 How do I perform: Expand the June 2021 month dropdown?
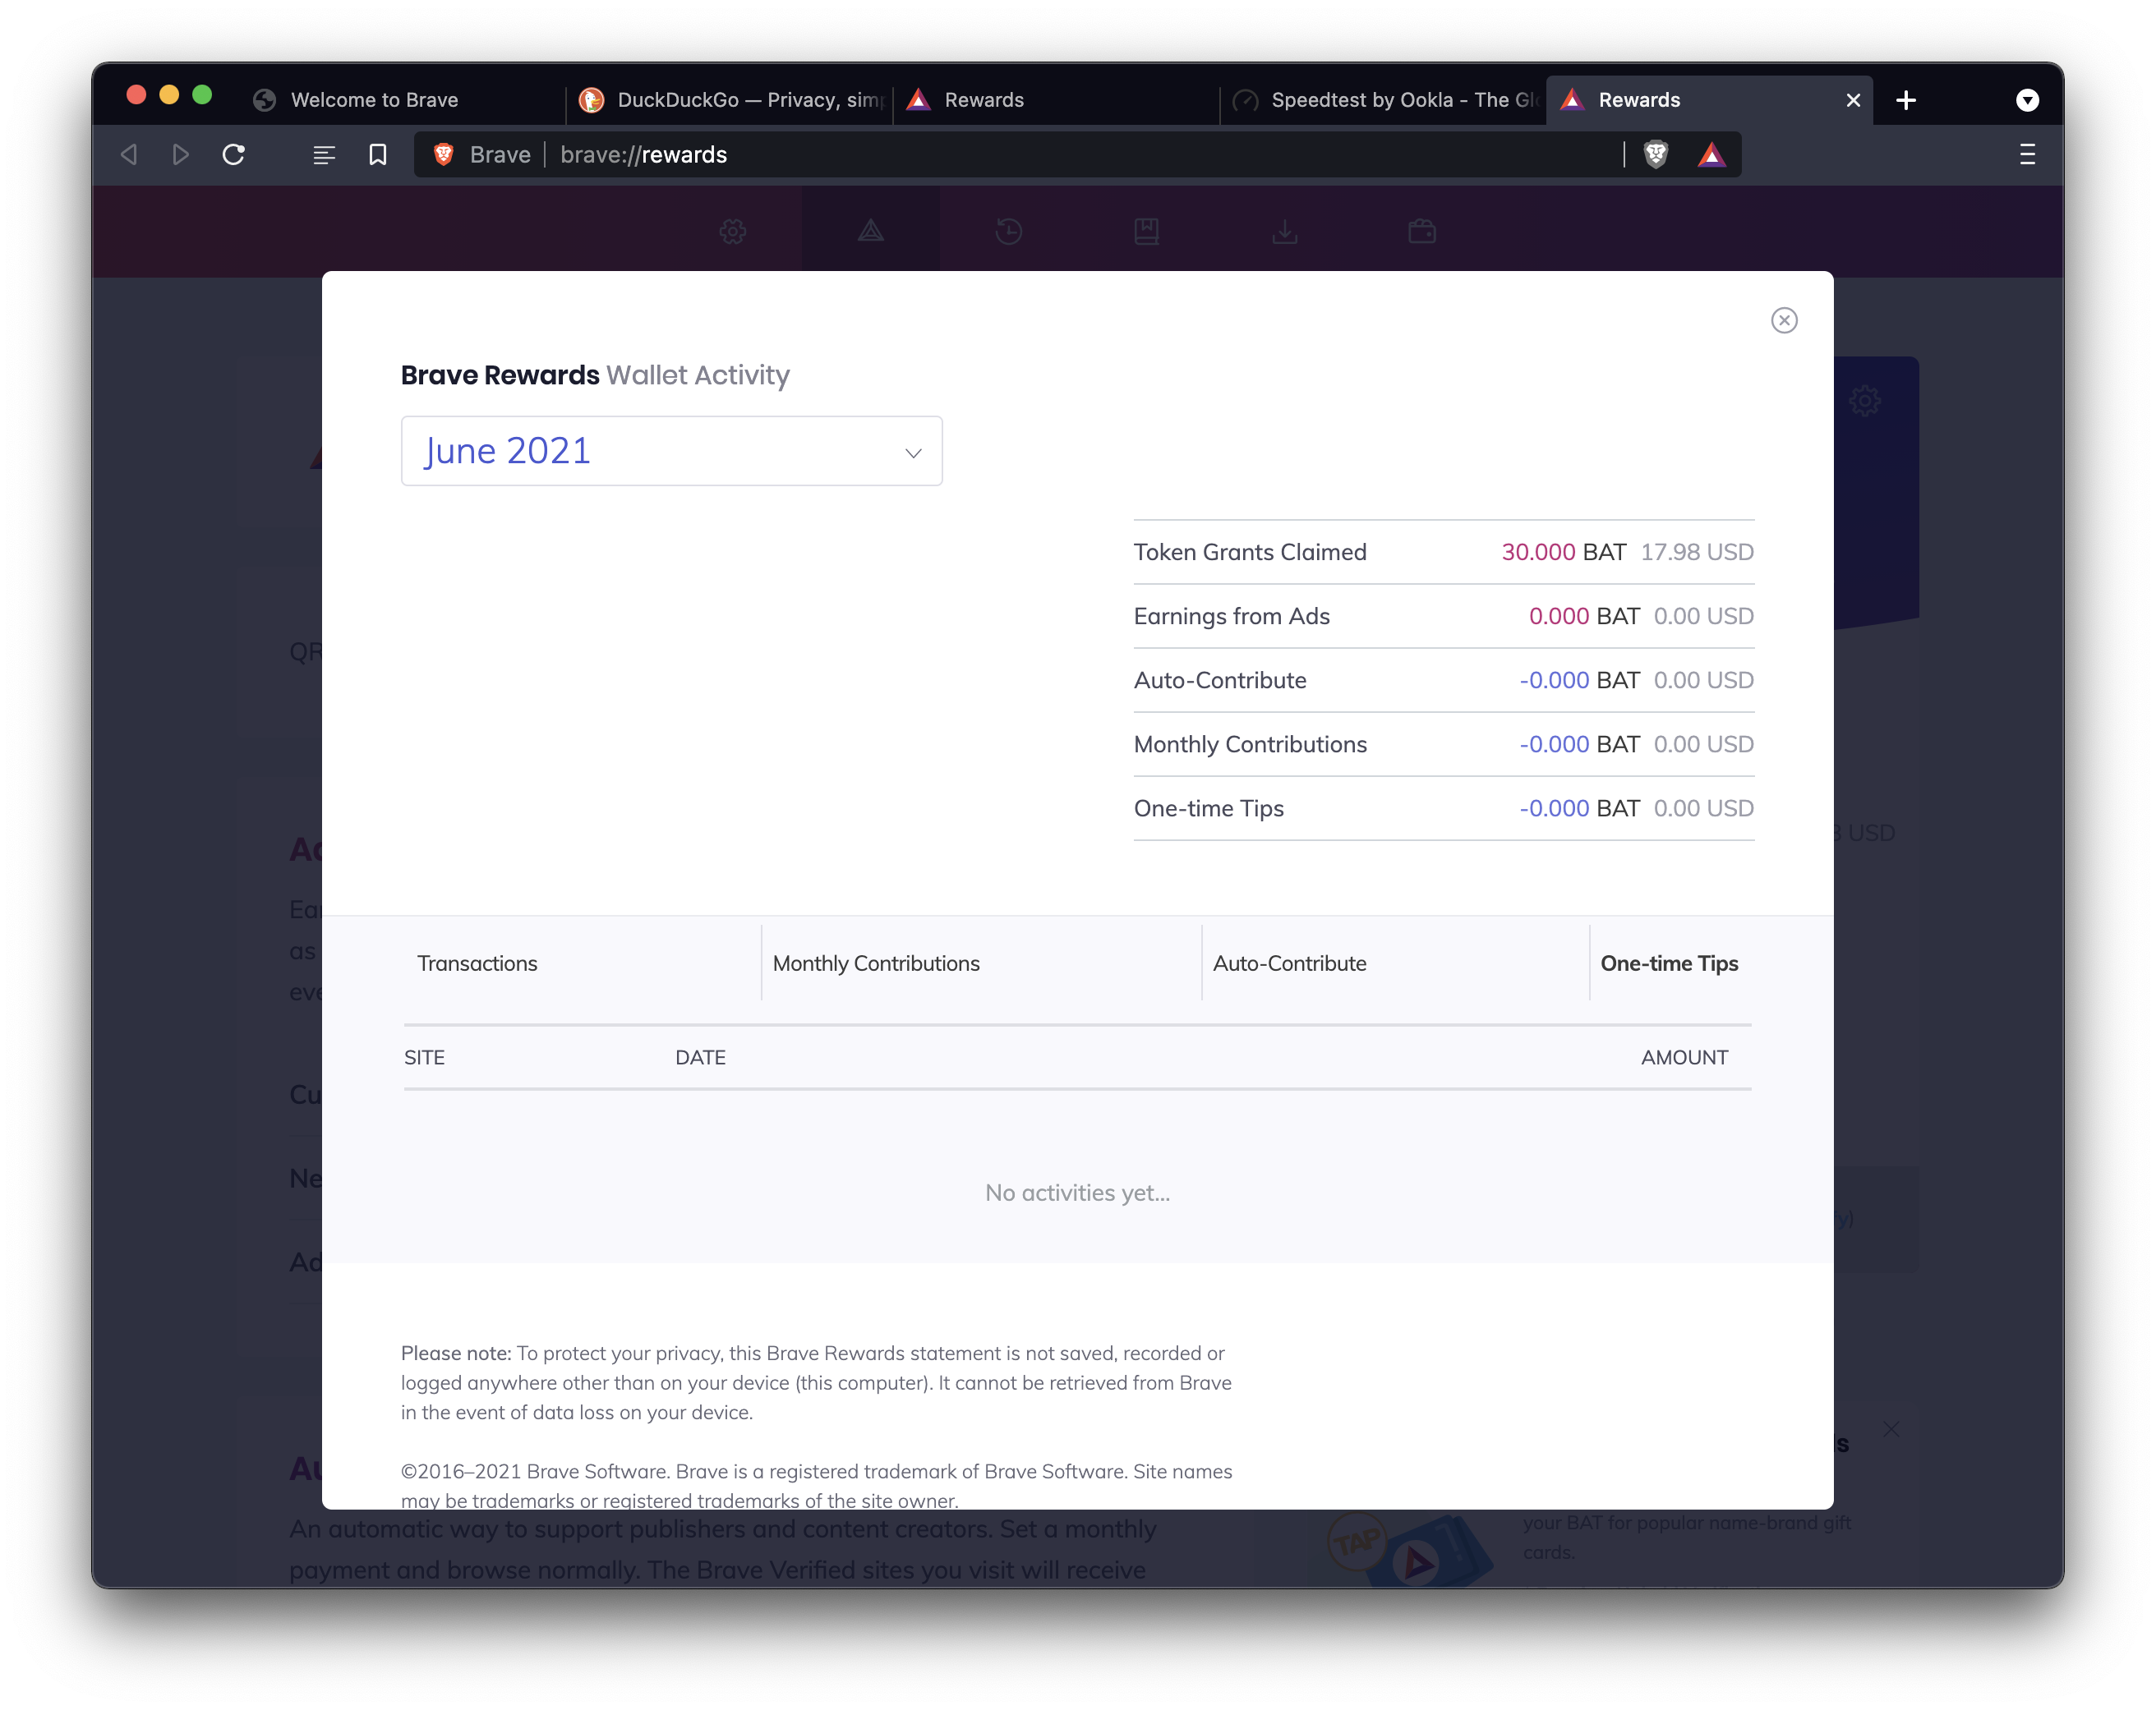tap(671, 451)
